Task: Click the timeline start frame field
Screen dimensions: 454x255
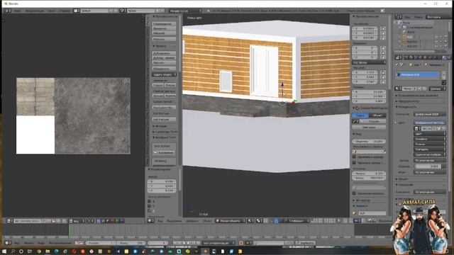Action: point(100,243)
